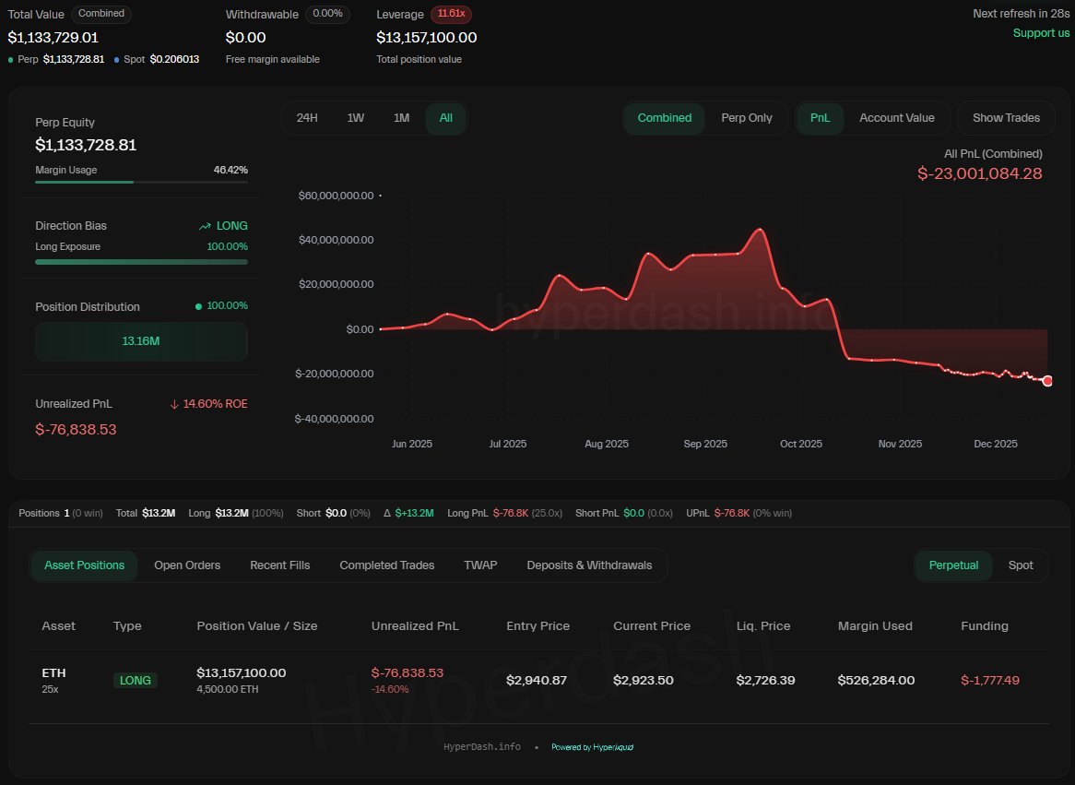1075x785 pixels.
Task: Select the 1W time range
Action: point(355,118)
